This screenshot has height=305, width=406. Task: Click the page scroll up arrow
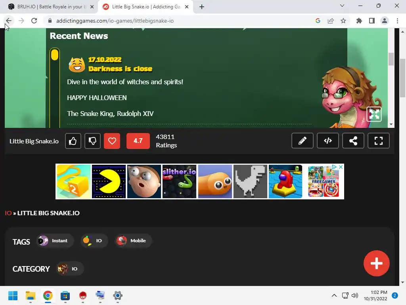coord(403,32)
